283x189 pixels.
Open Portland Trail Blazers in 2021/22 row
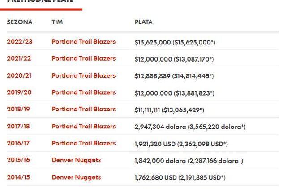[x=83, y=58]
